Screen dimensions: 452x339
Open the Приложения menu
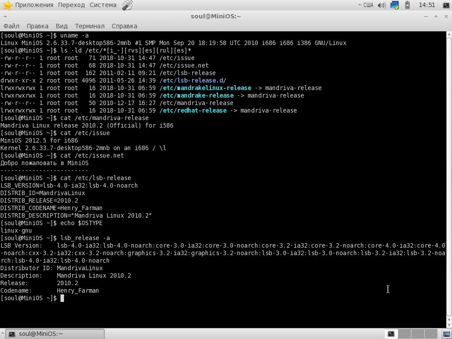point(34,5)
